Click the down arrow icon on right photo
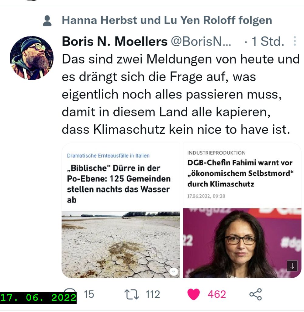304x312 pixels. point(292,266)
